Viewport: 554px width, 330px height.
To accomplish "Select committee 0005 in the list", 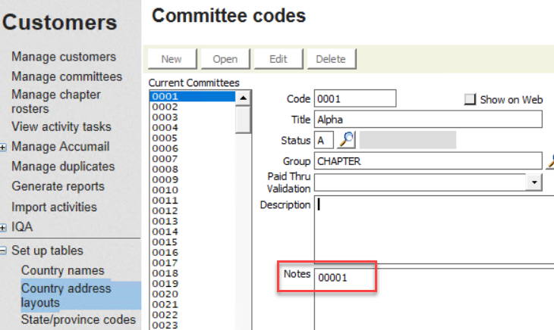I will coord(165,139).
